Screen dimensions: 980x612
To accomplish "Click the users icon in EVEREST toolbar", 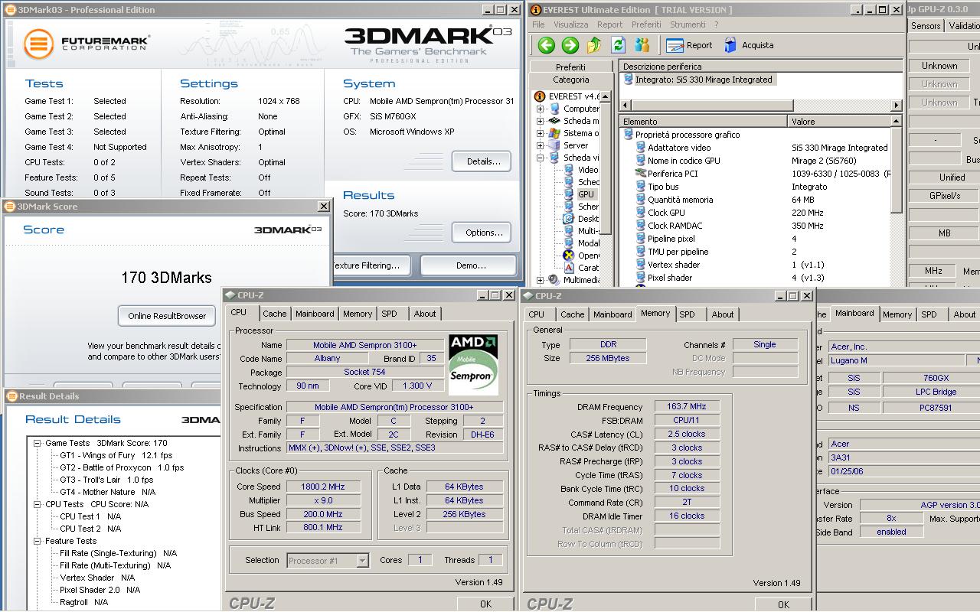I will tap(642, 45).
